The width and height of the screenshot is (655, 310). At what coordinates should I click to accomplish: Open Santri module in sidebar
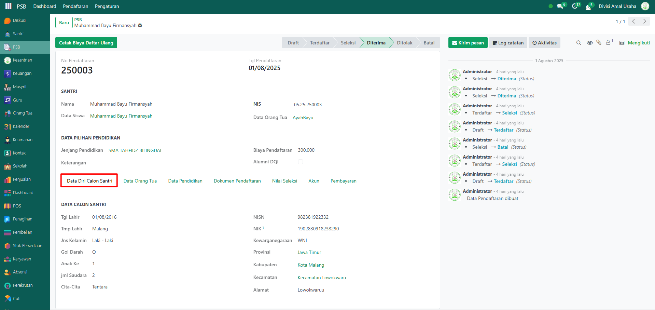tap(18, 34)
